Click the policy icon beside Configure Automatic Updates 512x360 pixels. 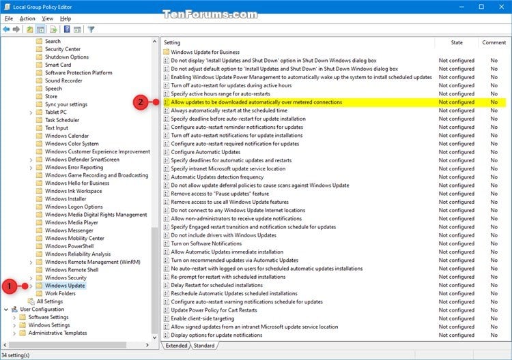click(166, 152)
